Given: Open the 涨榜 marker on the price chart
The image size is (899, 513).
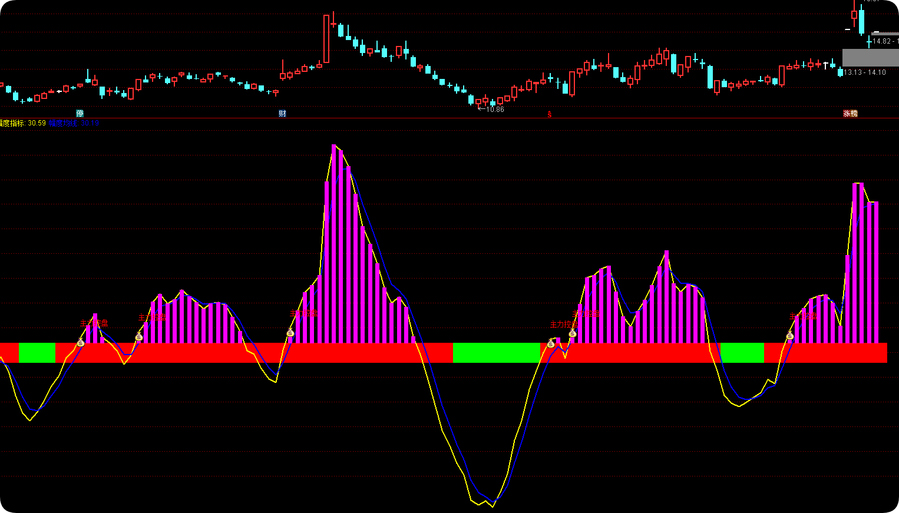Looking at the screenshot, I should click(850, 114).
